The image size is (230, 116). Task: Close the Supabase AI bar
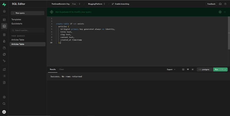225,12
